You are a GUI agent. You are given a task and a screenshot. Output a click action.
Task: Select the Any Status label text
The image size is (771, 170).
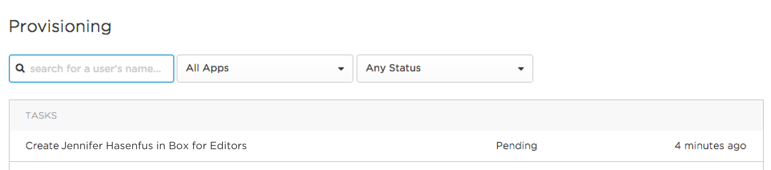[x=393, y=68]
